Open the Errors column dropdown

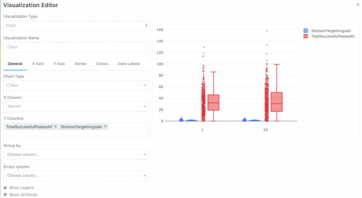click(x=76, y=176)
